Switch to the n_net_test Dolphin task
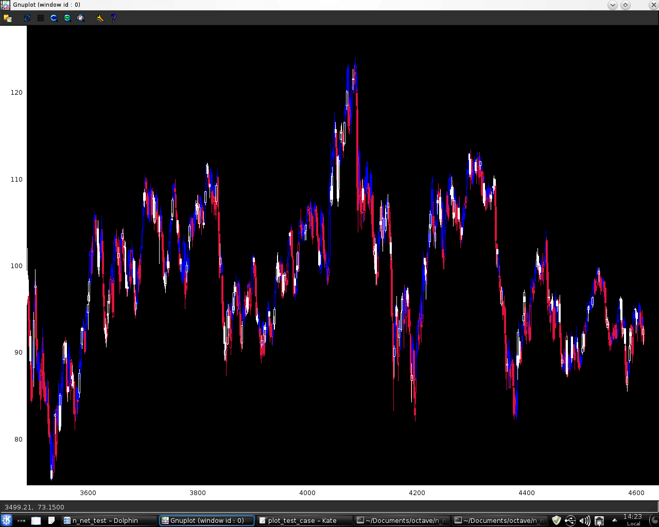659x527 pixels. [109, 521]
